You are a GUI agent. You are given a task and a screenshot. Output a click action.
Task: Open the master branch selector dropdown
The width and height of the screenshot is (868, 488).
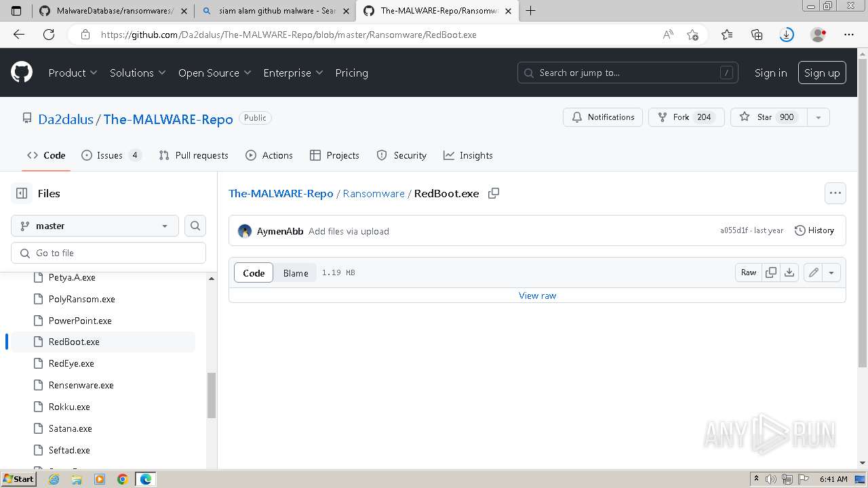95,226
